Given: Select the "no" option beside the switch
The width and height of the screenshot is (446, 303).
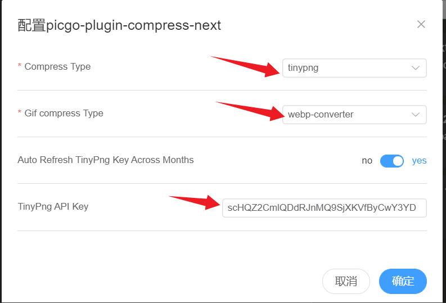Looking at the screenshot, I should (x=367, y=161).
